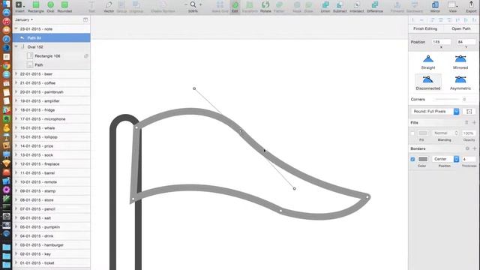Collapse the Oval 152 group

coord(16,46)
